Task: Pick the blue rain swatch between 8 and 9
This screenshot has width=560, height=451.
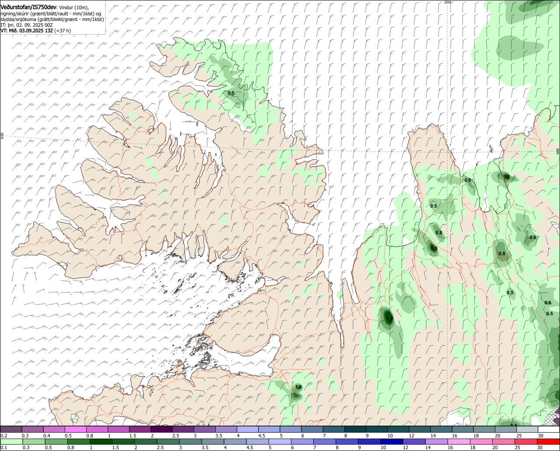Action: tap(347, 441)
